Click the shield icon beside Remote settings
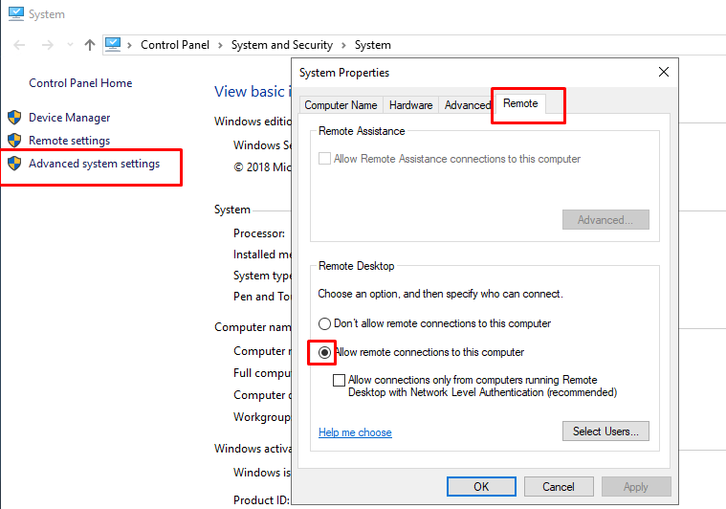Image resolution: width=726 pixels, height=509 pixels. click(x=14, y=140)
